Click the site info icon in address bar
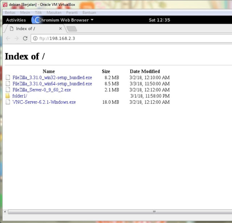The image size is (232, 223). [x=35, y=38]
